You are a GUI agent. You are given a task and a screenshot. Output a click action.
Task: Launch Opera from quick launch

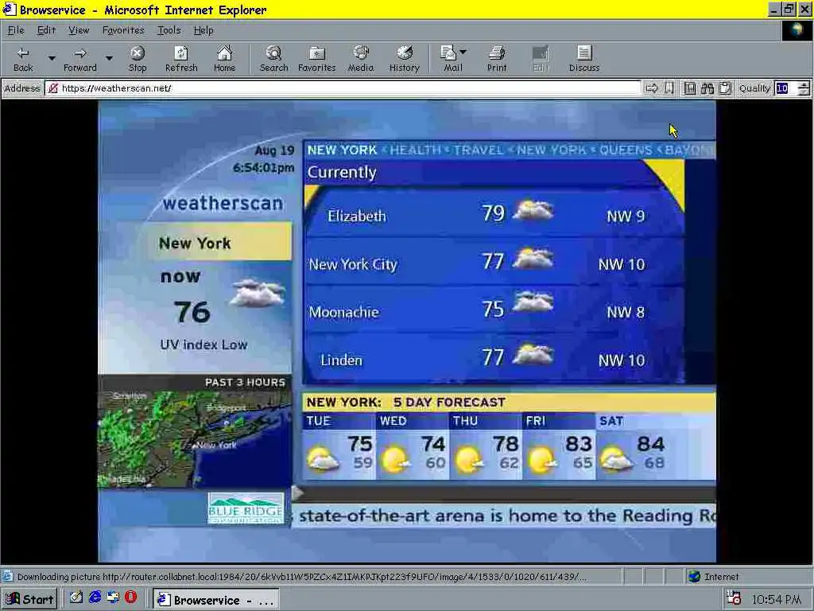(x=131, y=597)
